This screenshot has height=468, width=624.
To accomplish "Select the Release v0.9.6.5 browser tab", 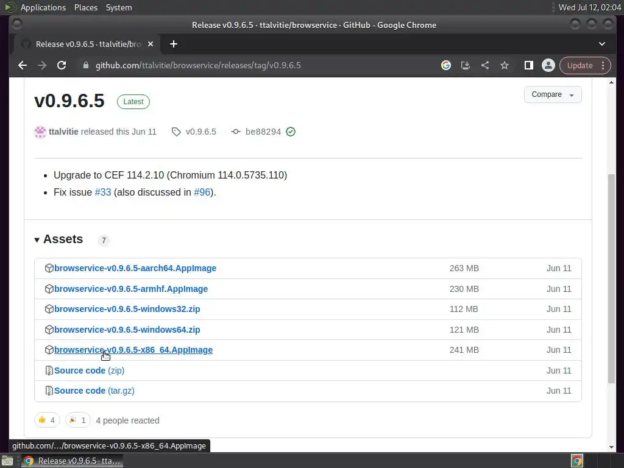I will tap(87, 44).
